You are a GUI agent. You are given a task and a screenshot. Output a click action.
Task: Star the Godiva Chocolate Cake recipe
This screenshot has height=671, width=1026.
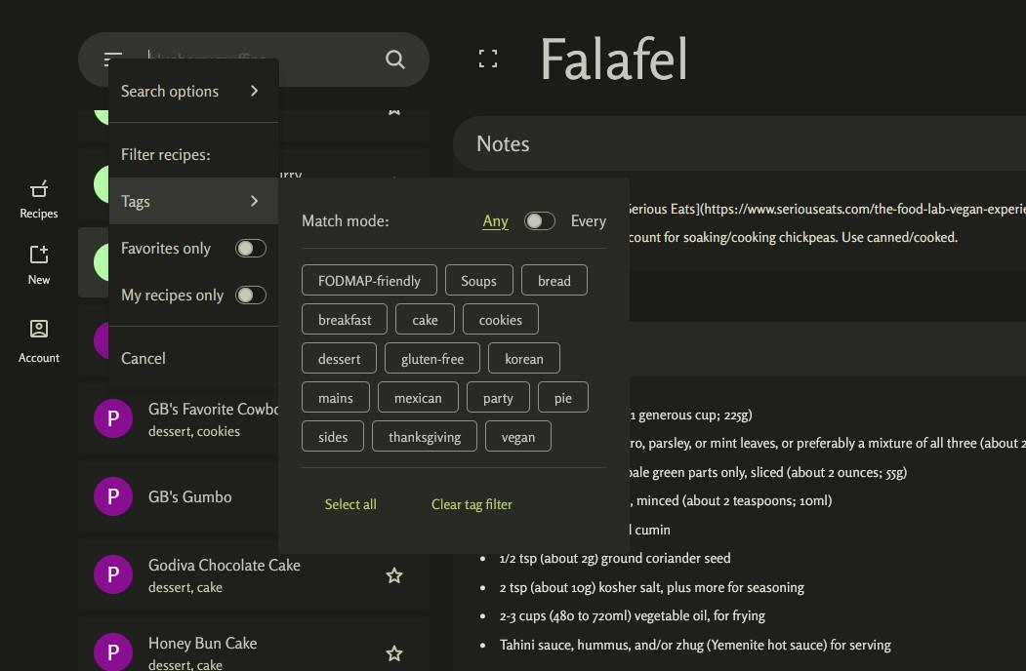pyautogui.click(x=394, y=575)
